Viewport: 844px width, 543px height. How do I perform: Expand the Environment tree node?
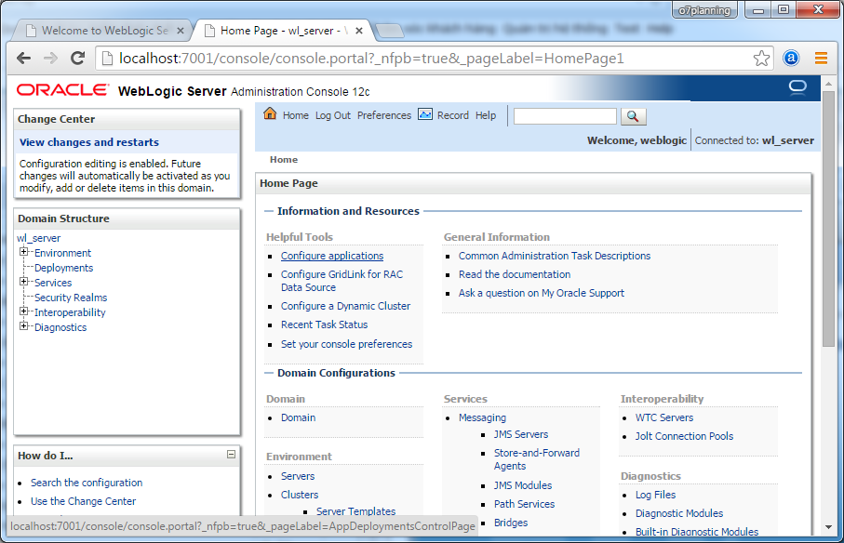tap(23, 252)
